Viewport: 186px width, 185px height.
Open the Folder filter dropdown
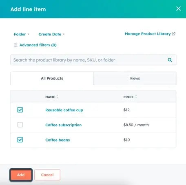tap(22, 34)
